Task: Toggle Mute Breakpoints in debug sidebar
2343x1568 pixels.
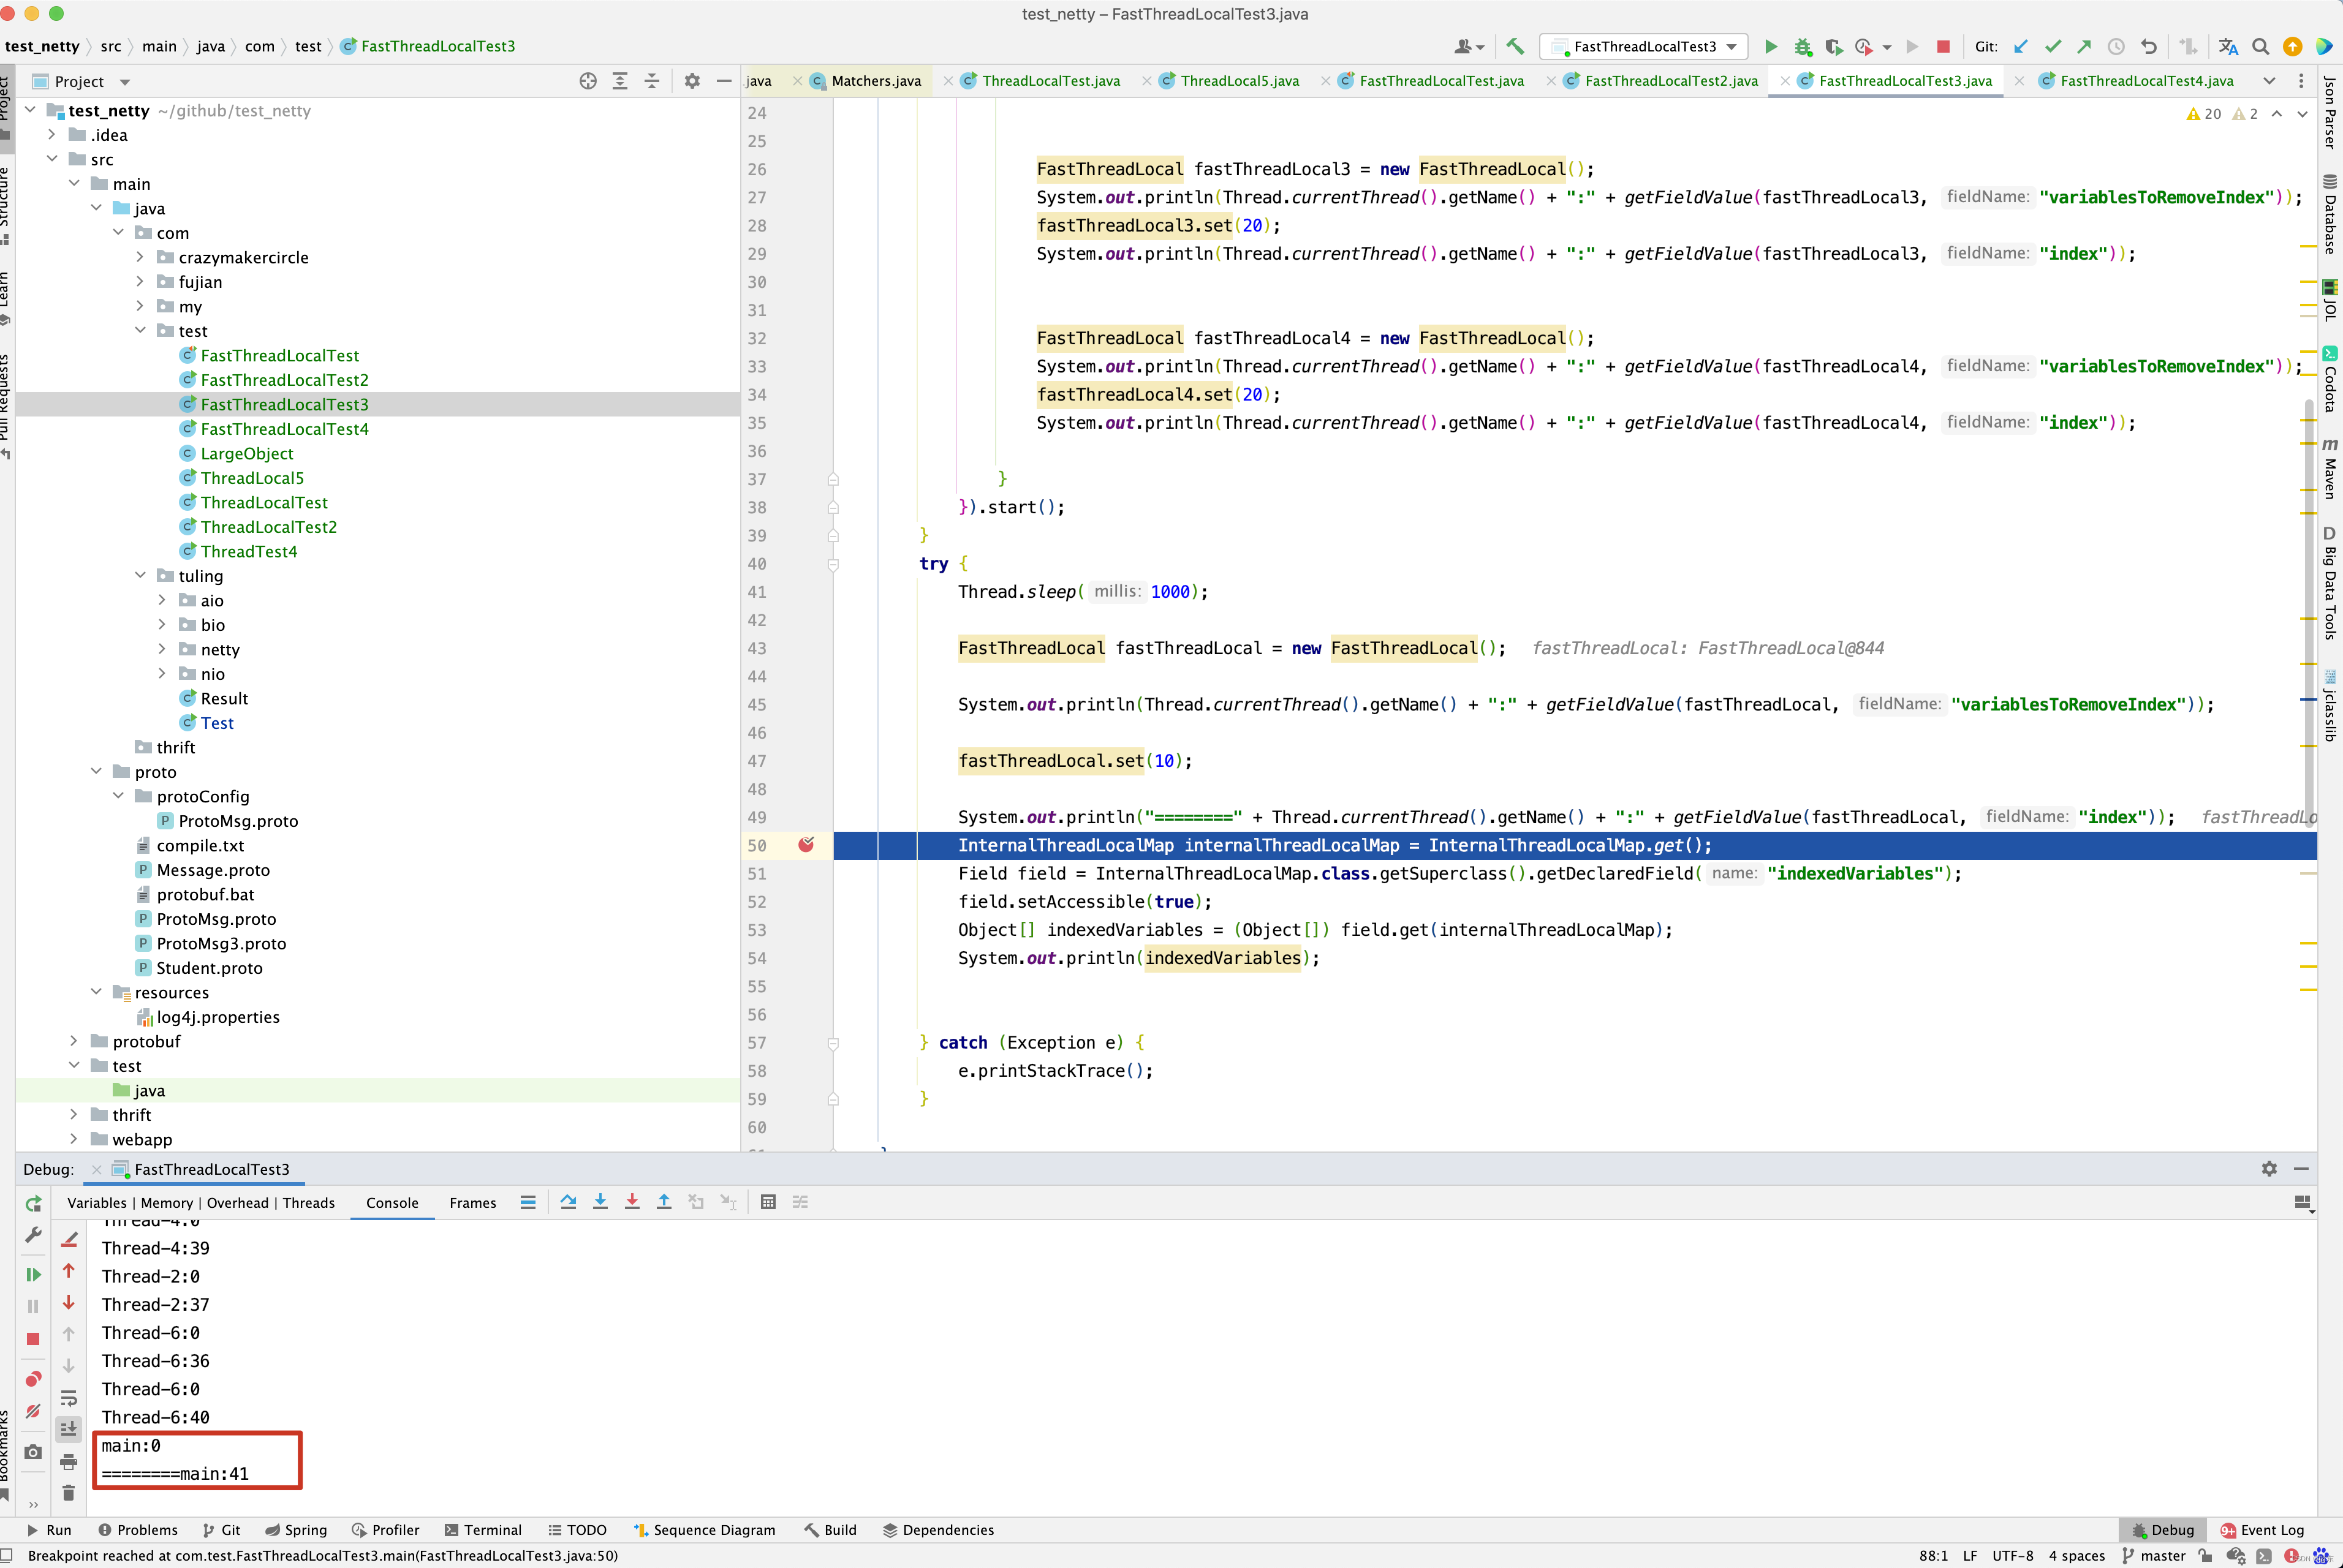Action: click(33, 1411)
